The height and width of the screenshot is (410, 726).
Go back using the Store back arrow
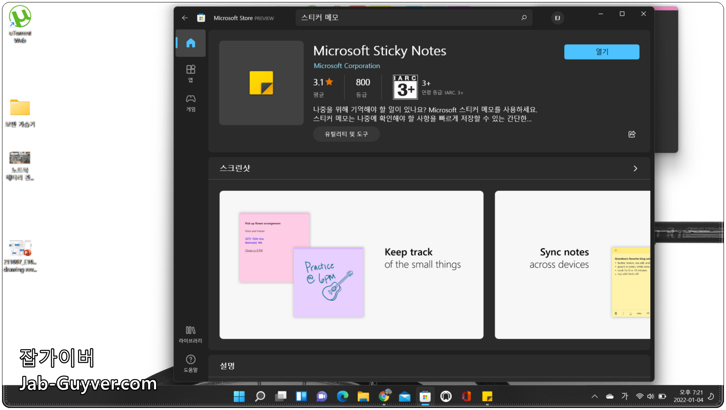[x=185, y=18]
